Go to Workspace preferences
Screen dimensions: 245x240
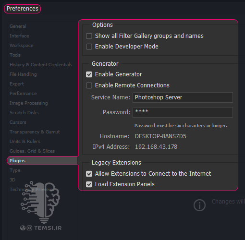click(x=22, y=46)
